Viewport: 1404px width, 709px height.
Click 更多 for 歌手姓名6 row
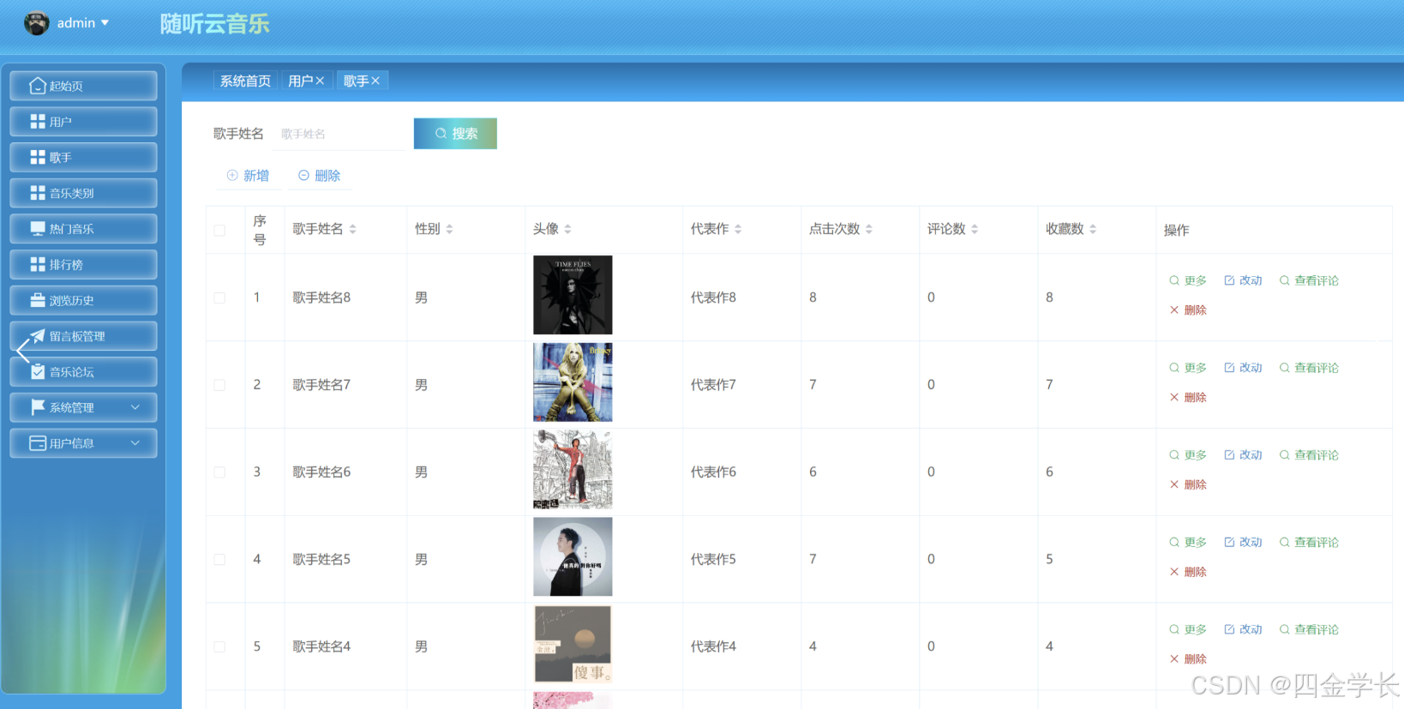(1188, 455)
